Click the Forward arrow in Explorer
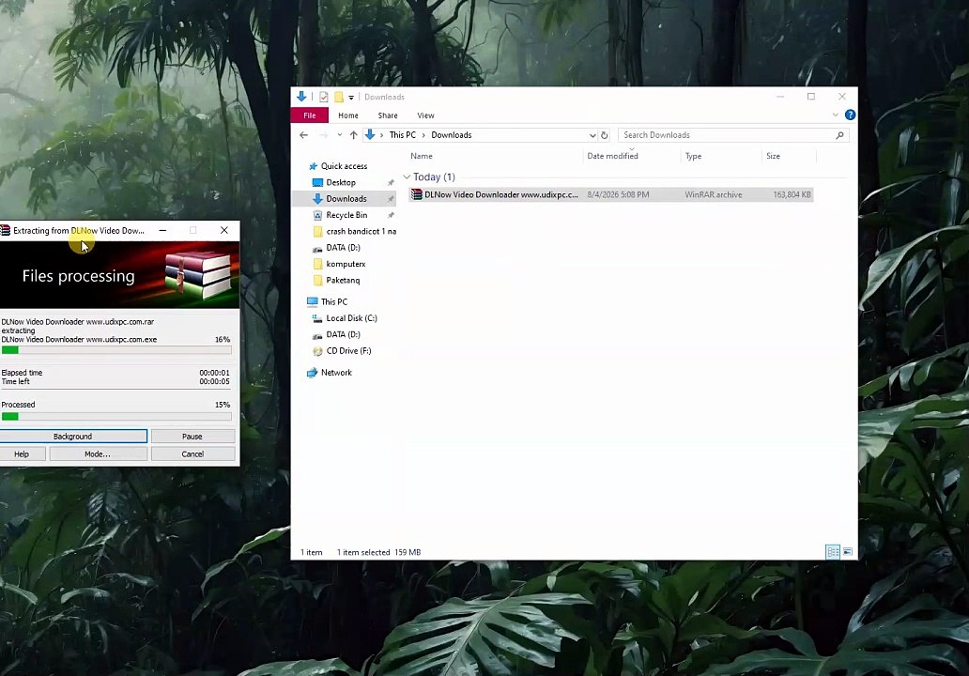Image resolution: width=969 pixels, height=676 pixels. 323,134
